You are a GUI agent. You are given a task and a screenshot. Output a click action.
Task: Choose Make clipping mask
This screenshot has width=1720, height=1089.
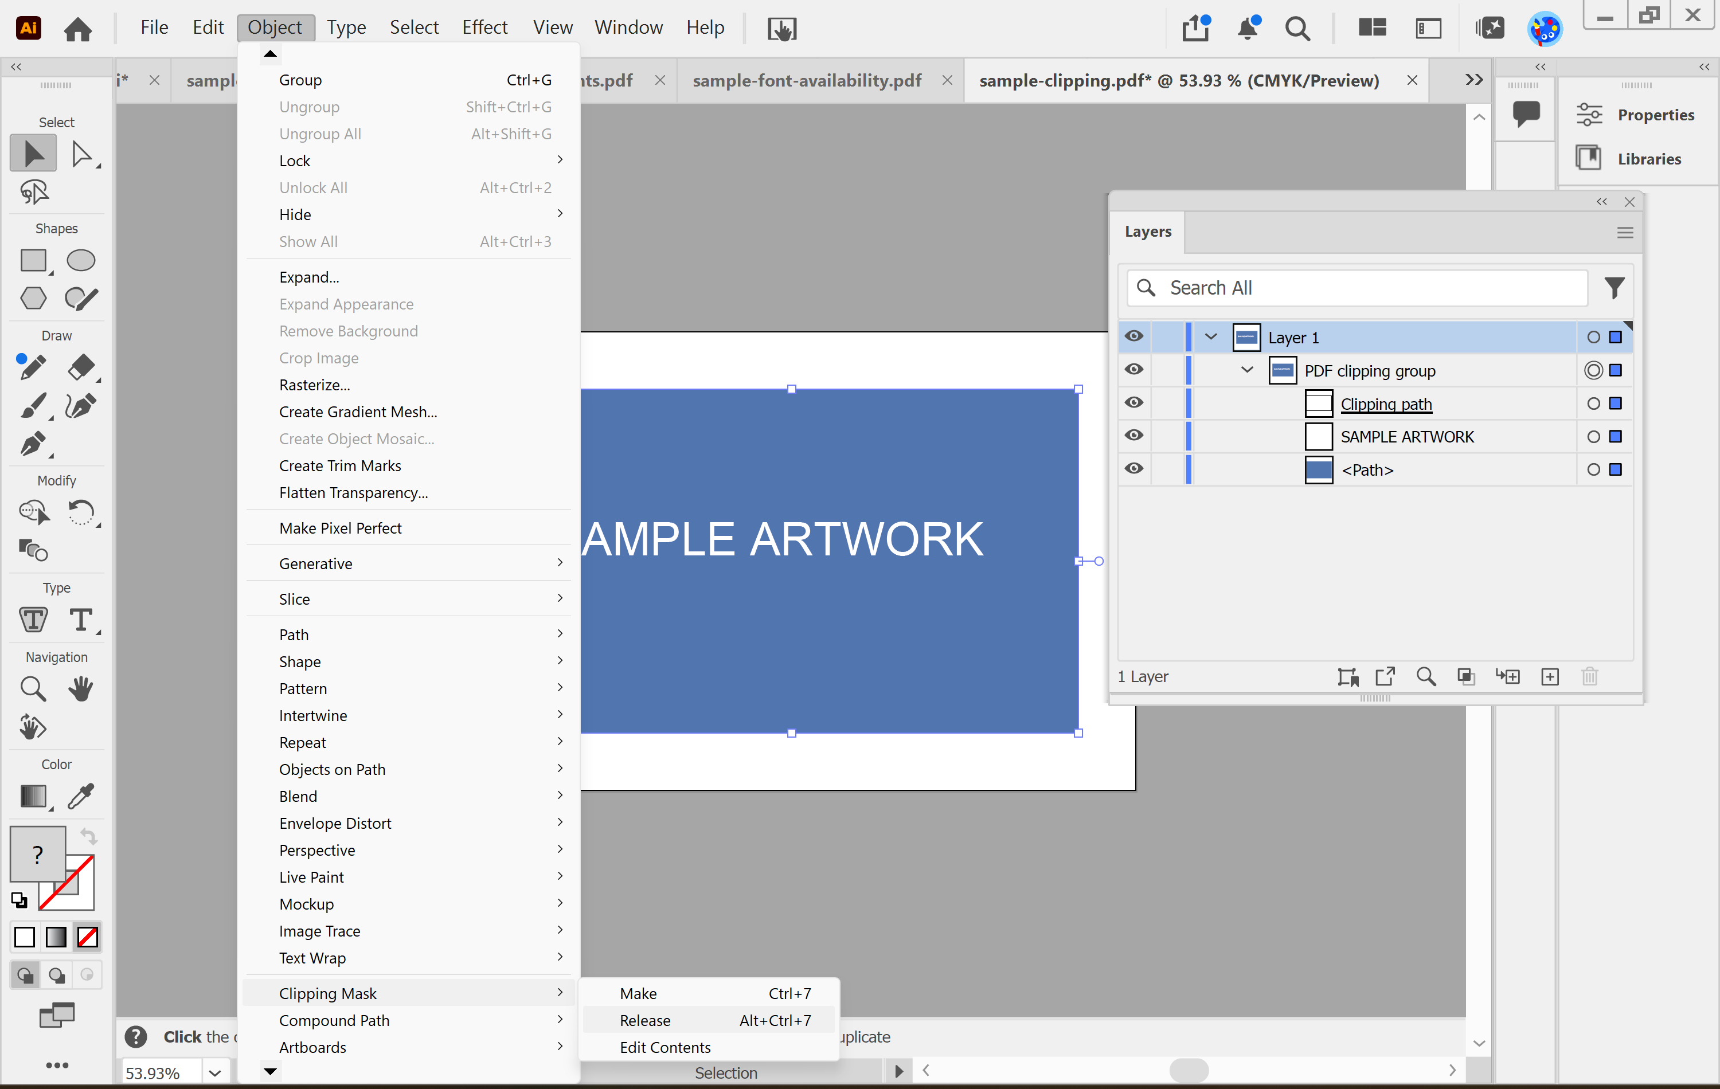click(709, 993)
